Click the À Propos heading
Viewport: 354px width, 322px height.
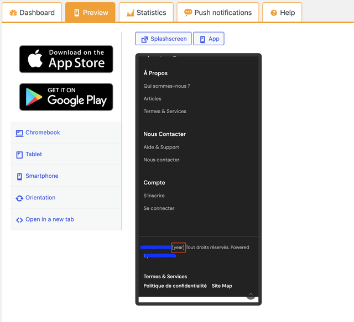click(x=155, y=73)
